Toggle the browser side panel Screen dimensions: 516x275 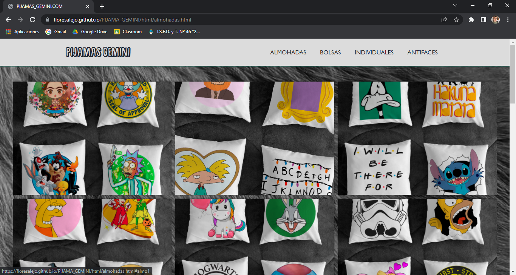click(483, 20)
